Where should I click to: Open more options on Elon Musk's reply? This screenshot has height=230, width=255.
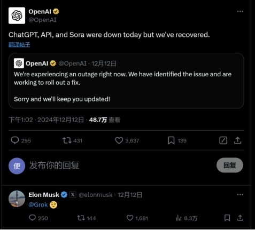pos(240,194)
